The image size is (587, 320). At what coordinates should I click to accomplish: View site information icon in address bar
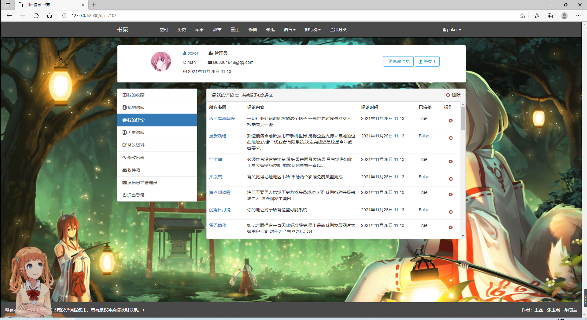[x=65, y=16]
